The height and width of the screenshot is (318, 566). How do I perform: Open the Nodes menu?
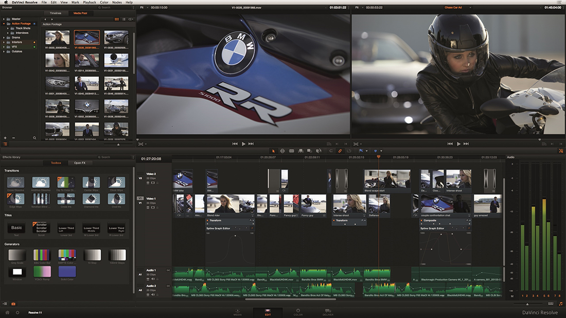[x=117, y=2]
